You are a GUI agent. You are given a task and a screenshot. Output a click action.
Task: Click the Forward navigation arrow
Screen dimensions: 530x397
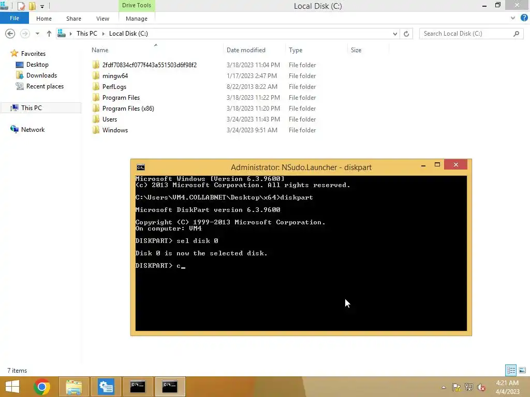[25, 34]
